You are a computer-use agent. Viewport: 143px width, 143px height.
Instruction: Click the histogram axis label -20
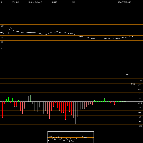tap(140, 108)
